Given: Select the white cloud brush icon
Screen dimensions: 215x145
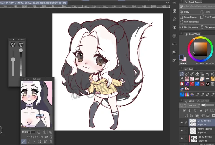Looking at the screenshot, I should pos(207,79).
